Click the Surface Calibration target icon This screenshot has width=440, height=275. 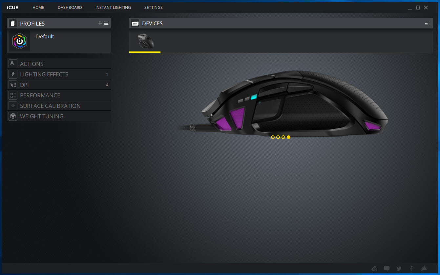[x=13, y=106]
